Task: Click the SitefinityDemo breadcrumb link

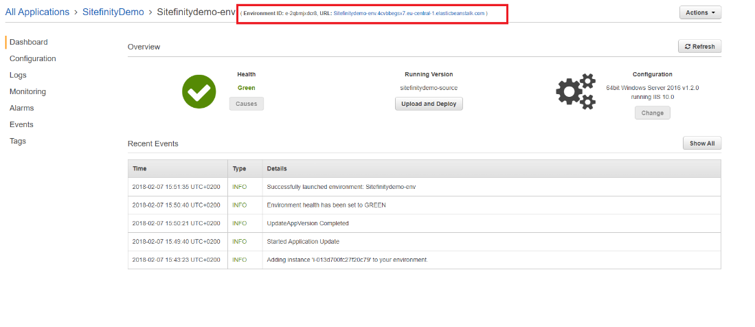Action: pos(113,12)
